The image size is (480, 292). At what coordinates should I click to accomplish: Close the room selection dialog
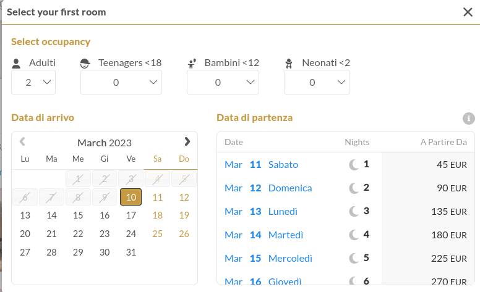468,12
